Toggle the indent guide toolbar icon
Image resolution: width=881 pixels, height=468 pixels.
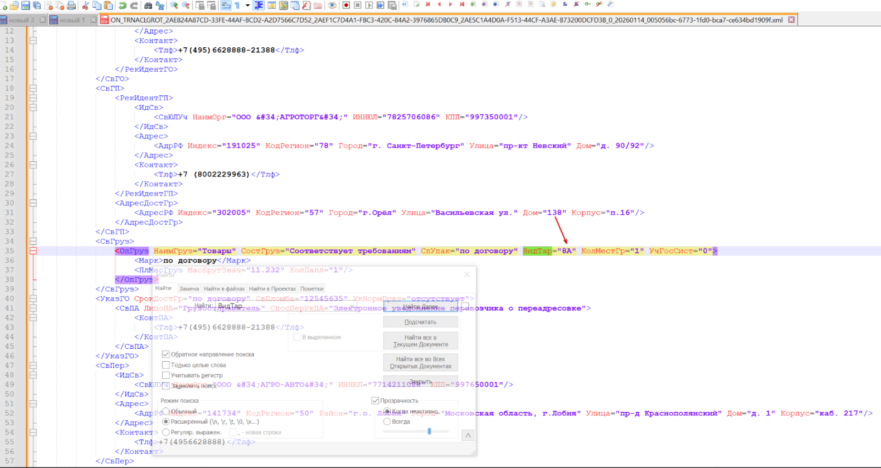pyautogui.click(x=259, y=6)
